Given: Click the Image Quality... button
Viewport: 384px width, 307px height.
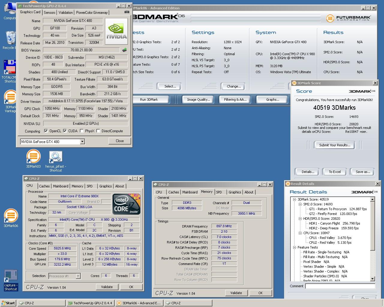Looking at the screenshot, I should [x=198, y=100].
